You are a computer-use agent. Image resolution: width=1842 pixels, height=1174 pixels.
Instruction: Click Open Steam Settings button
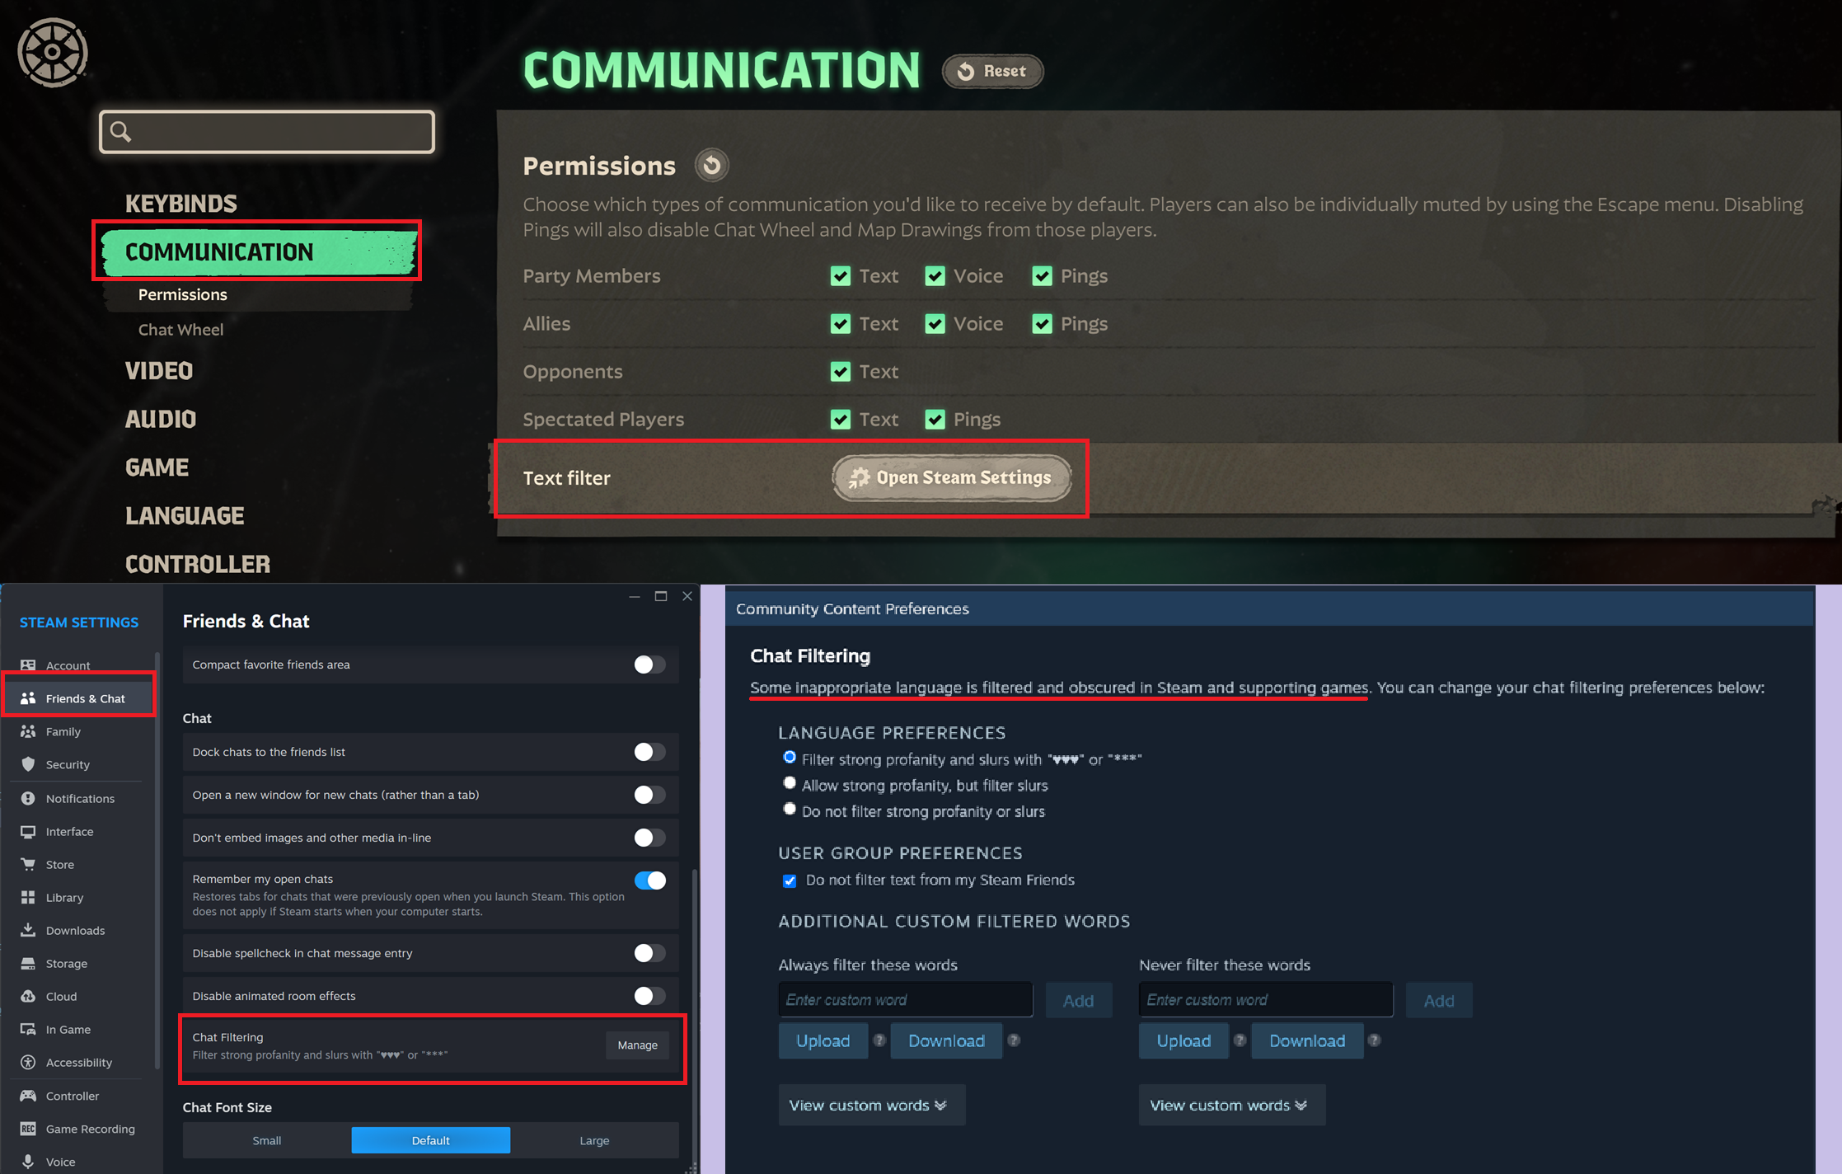[952, 478]
